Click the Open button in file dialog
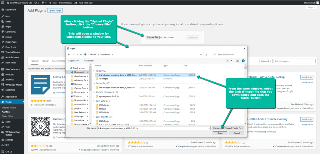This screenshot has width=320, height=154. tap(220, 133)
